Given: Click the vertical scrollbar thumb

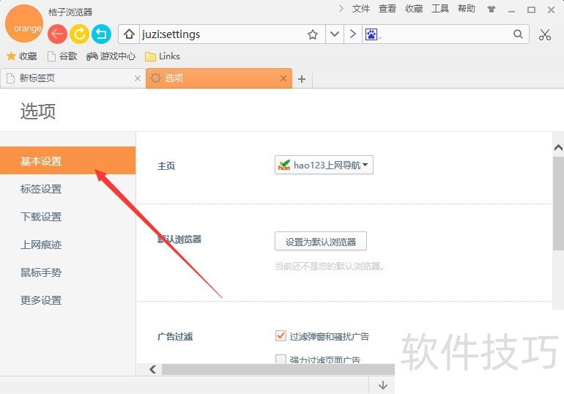Looking at the screenshot, I should 558,202.
